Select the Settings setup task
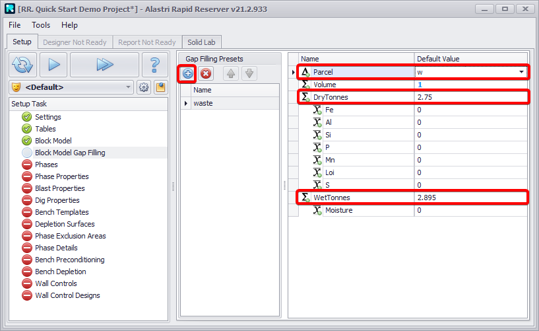Viewport: 539px width, 331px height. point(48,117)
